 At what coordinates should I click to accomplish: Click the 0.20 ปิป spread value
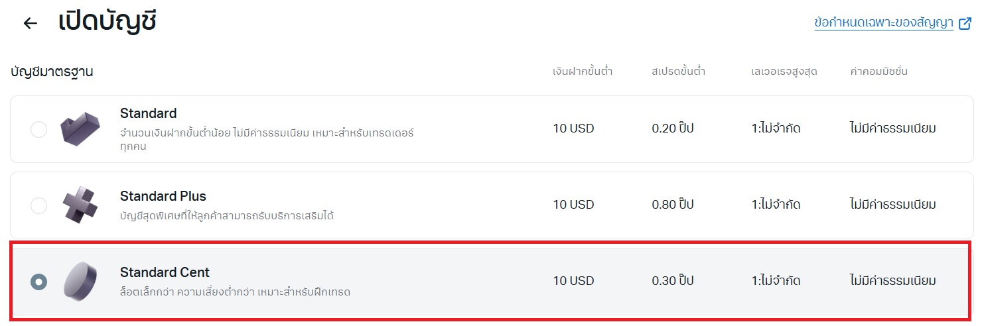pyautogui.click(x=673, y=129)
